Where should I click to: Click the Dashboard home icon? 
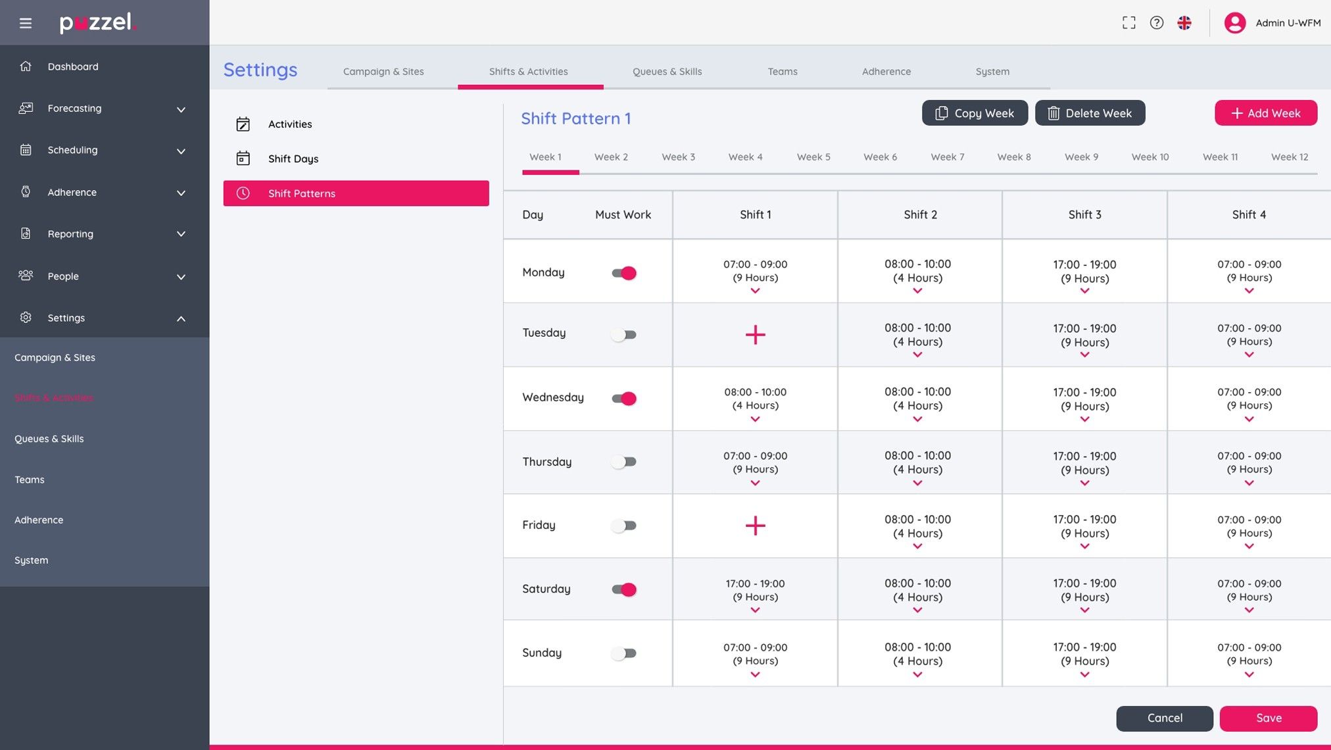point(26,66)
